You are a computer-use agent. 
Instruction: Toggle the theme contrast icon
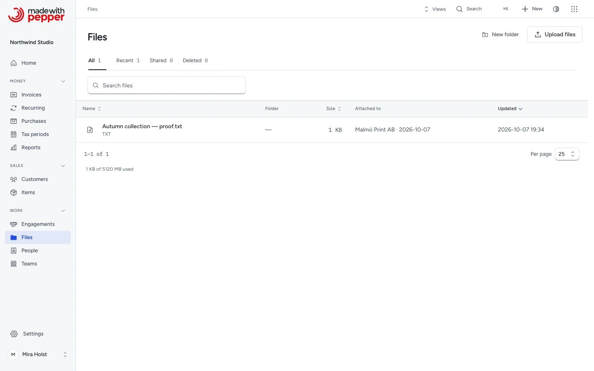pos(556,9)
